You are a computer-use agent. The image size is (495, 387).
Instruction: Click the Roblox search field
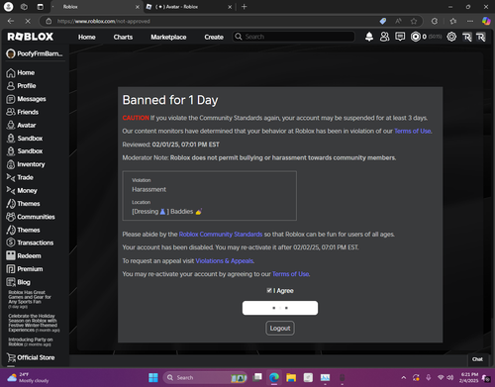click(x=294, y=37)
